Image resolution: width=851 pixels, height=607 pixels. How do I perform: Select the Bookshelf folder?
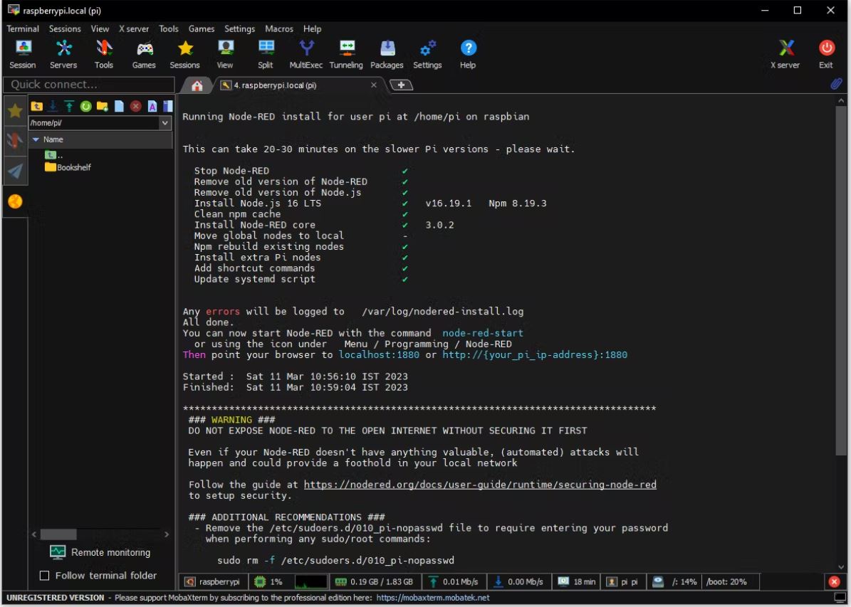[x=68, y=167]
